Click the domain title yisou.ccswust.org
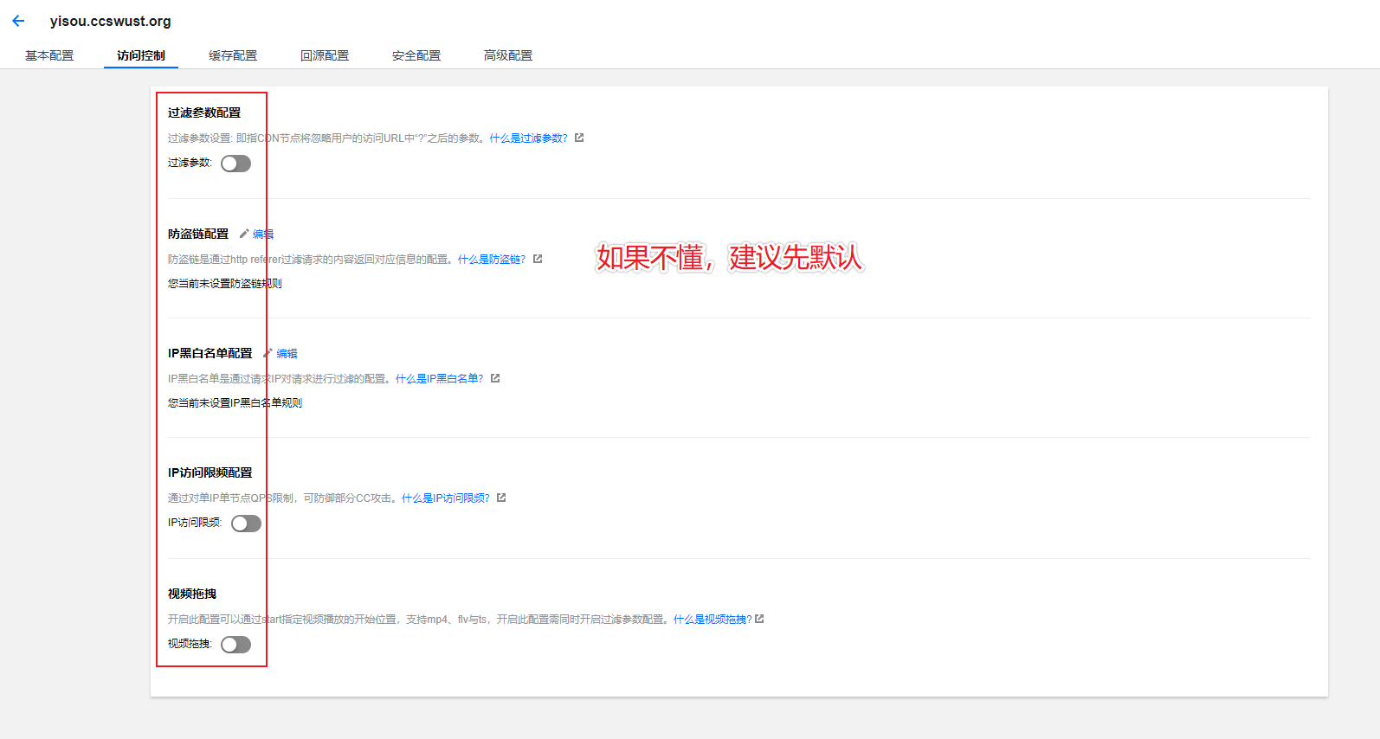1380x739 pixels. pyautogui.click(x=111, y=22)
